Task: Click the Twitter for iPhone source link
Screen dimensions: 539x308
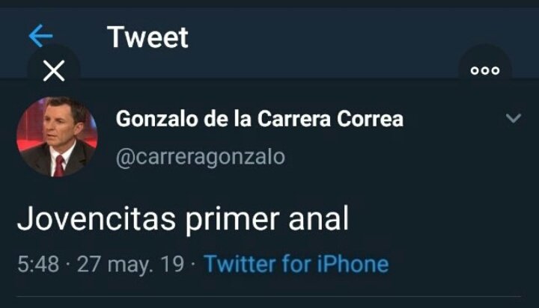Action: coord(296,264)
